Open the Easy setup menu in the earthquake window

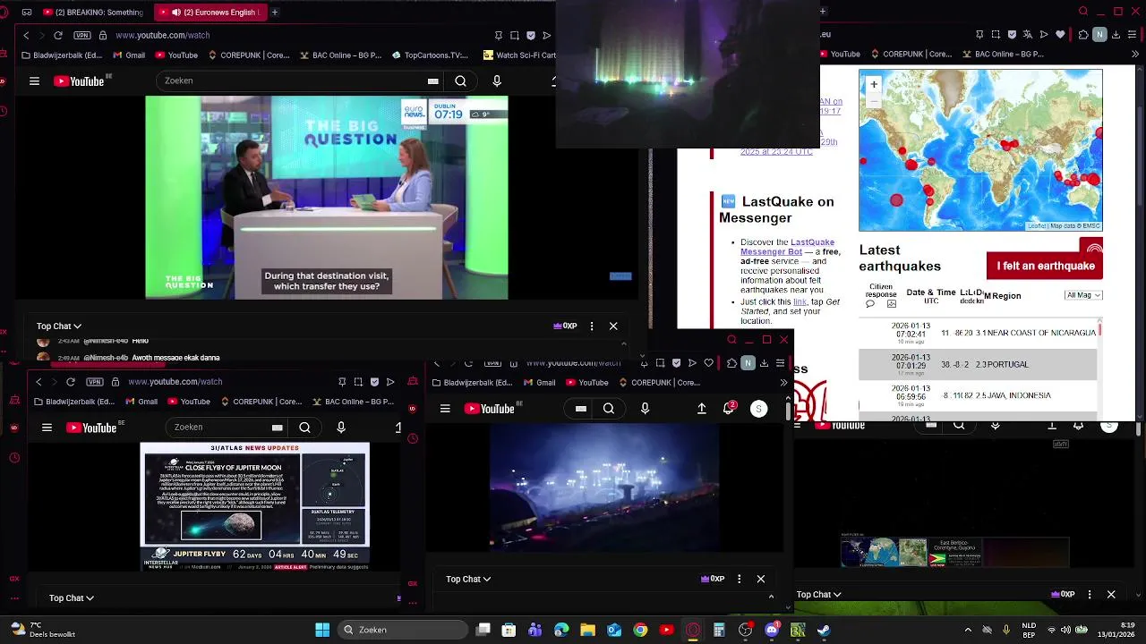(x=1133, y=35)
